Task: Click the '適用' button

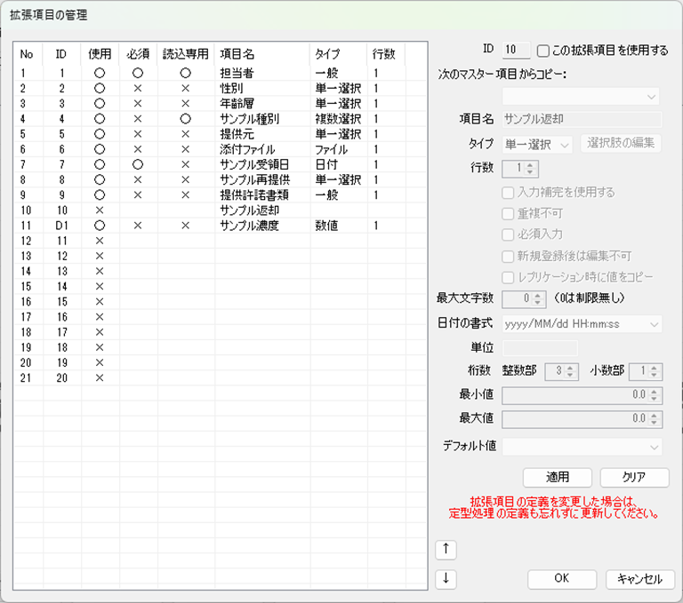Action: [557, 477]
